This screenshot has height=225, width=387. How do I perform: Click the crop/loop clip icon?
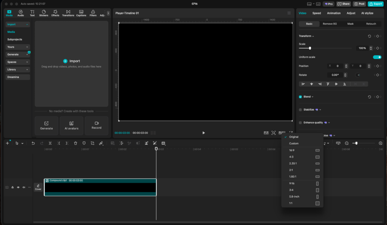click(93, 143)
